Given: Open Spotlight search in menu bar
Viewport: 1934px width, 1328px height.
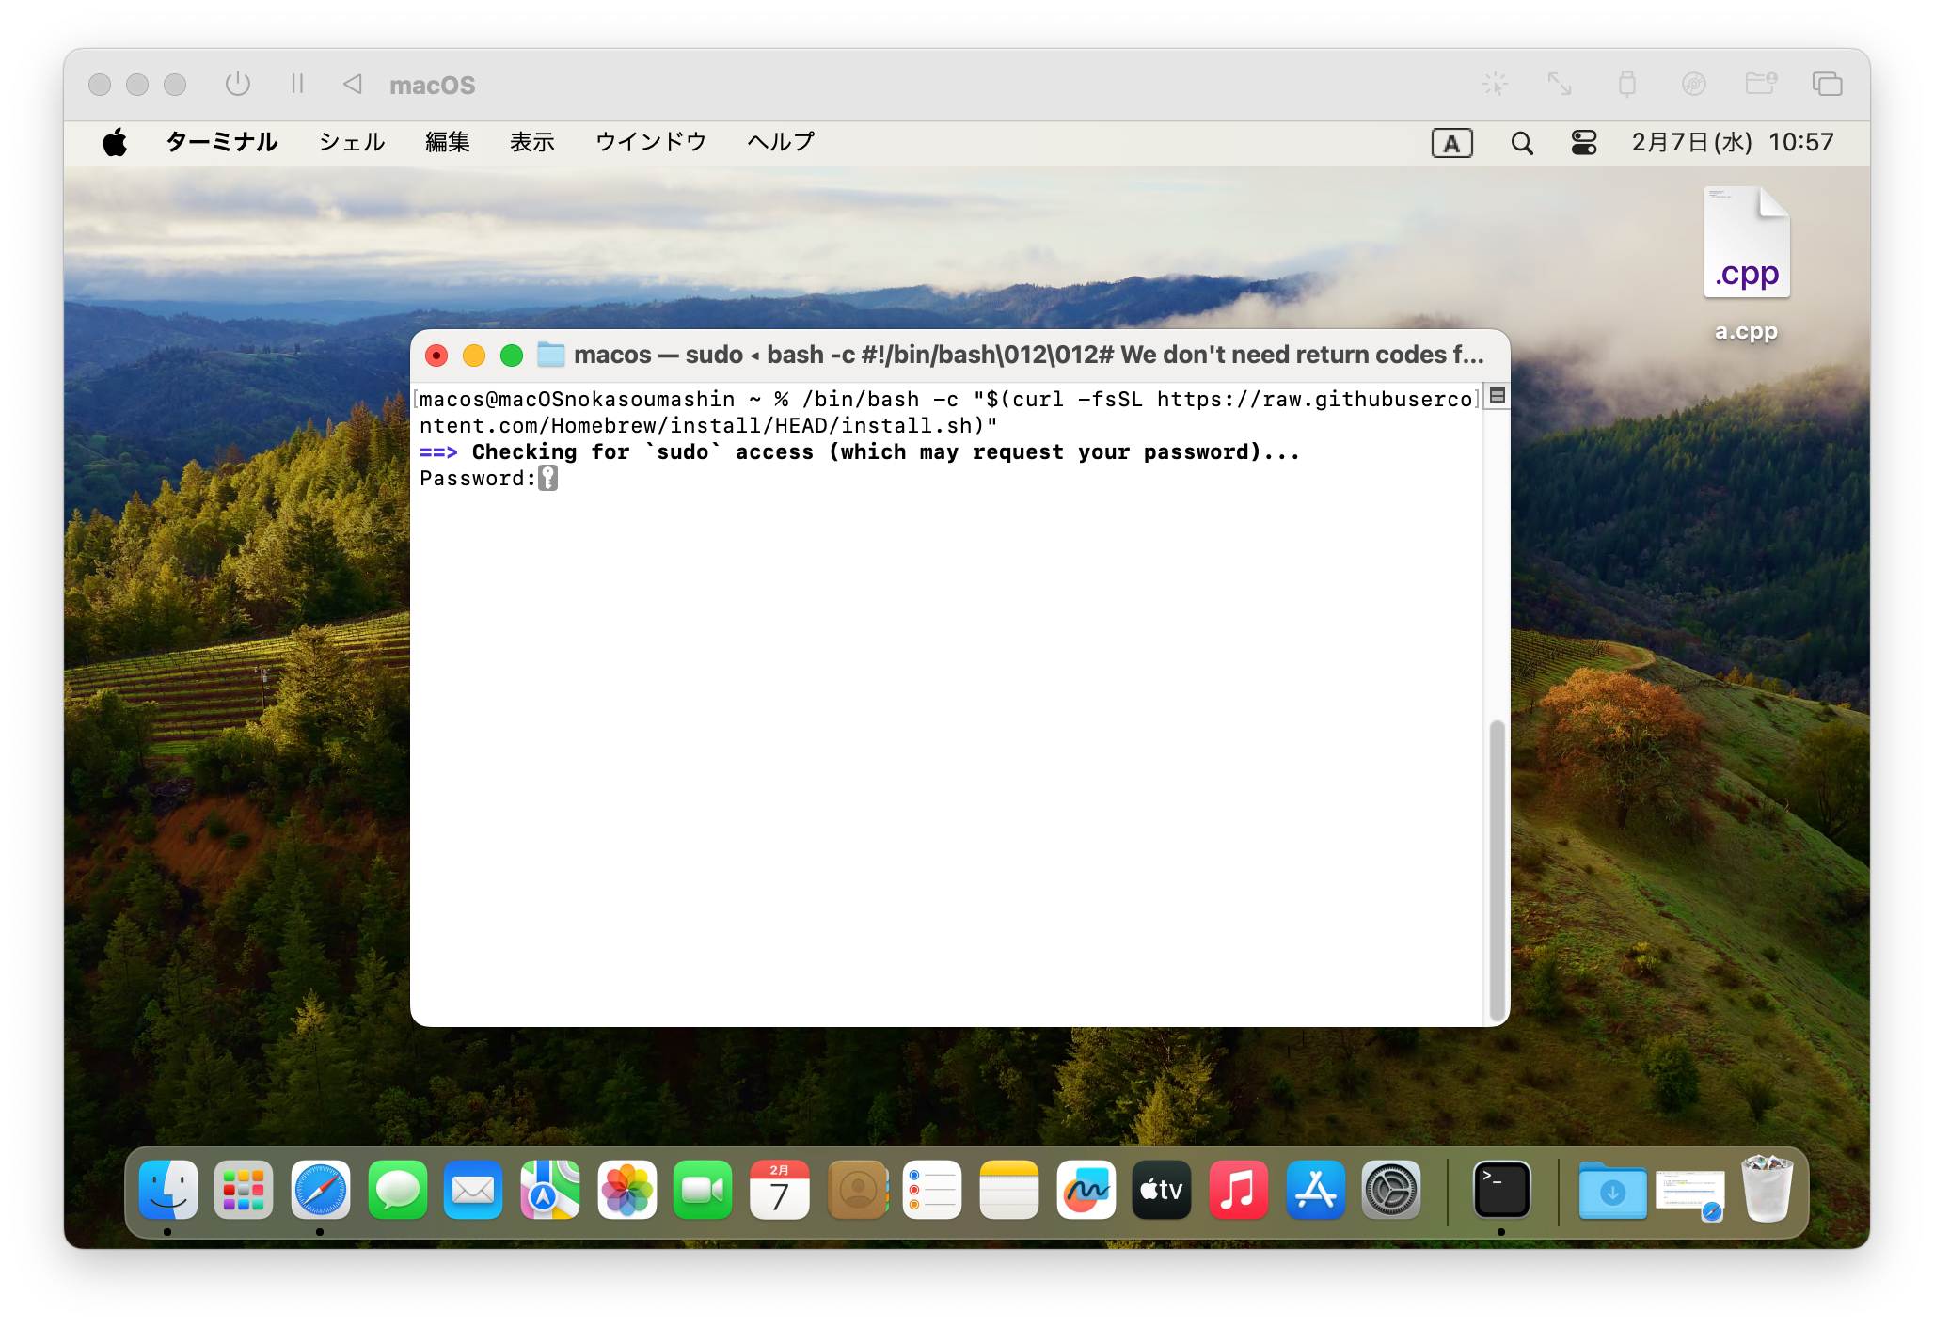Looking at the screenshot, I should 1521,143.
